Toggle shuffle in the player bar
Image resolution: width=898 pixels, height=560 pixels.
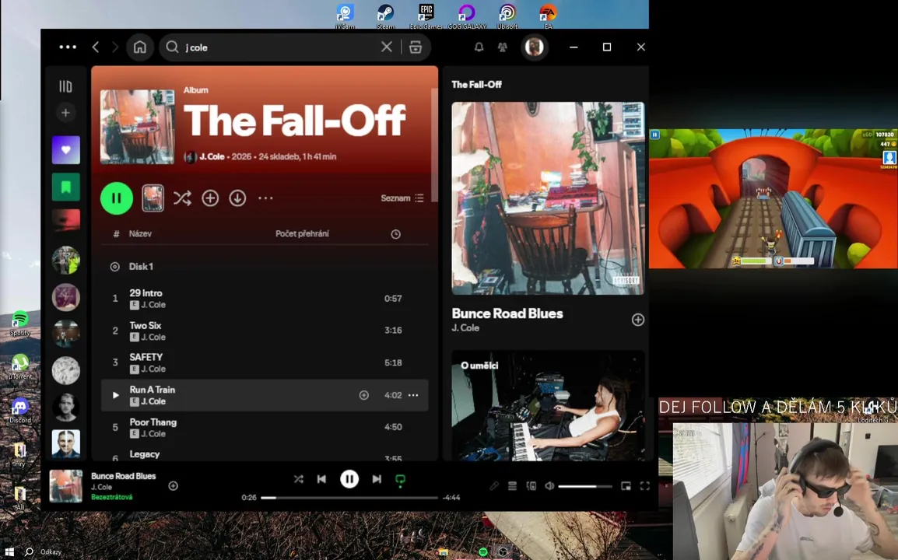pyautogui.click(x=298, y=478)
